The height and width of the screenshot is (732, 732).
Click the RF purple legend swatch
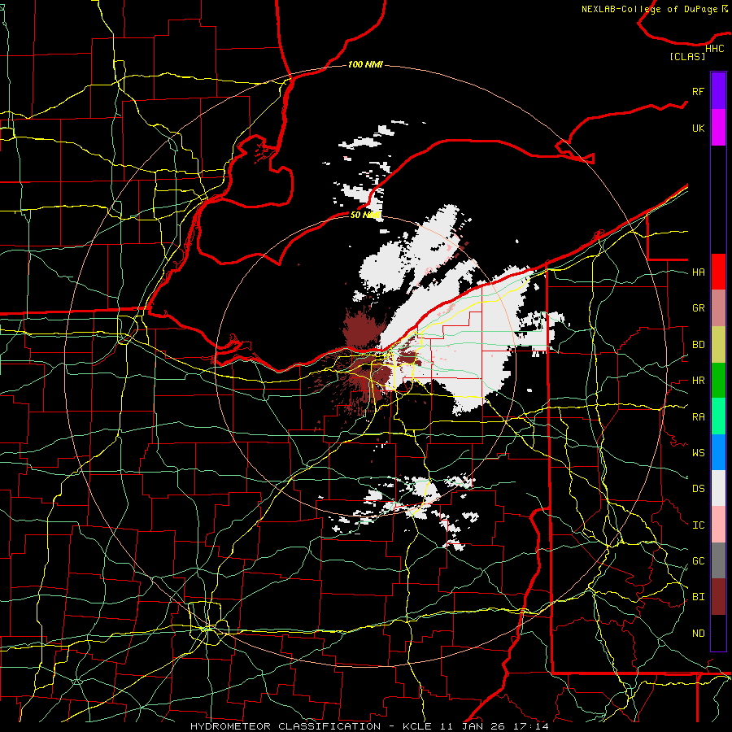718,91
